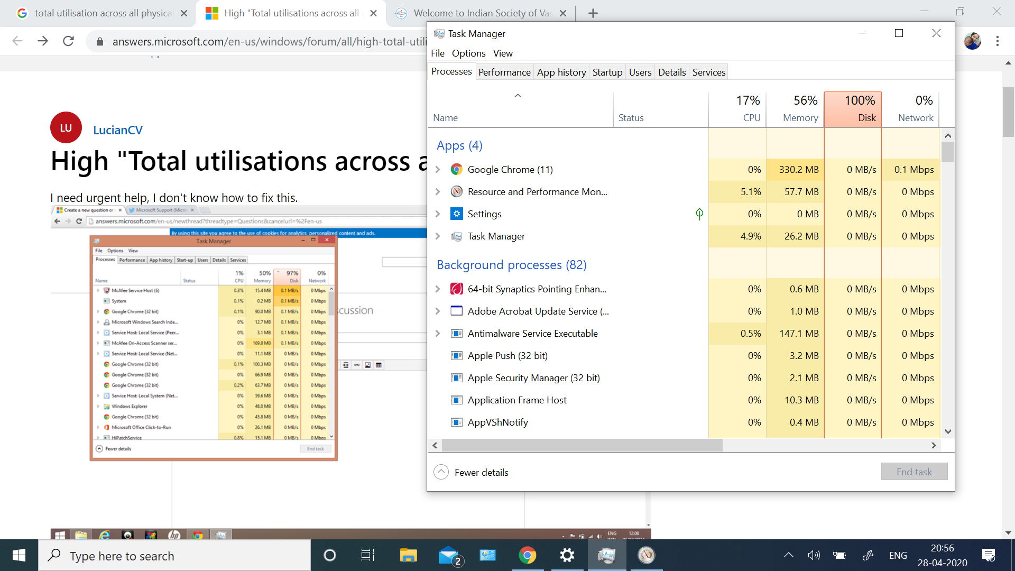Viewport: 1015px width, 571px height.
Task: Expand the Settings process row
Action: click(x=438, y=214)
